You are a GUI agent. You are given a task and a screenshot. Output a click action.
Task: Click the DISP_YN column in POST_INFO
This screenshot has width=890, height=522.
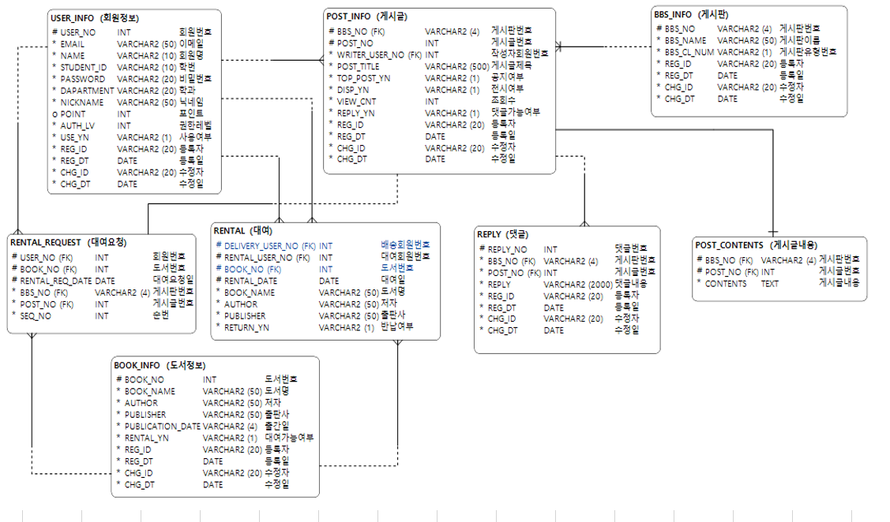click(x=352, y=90)
